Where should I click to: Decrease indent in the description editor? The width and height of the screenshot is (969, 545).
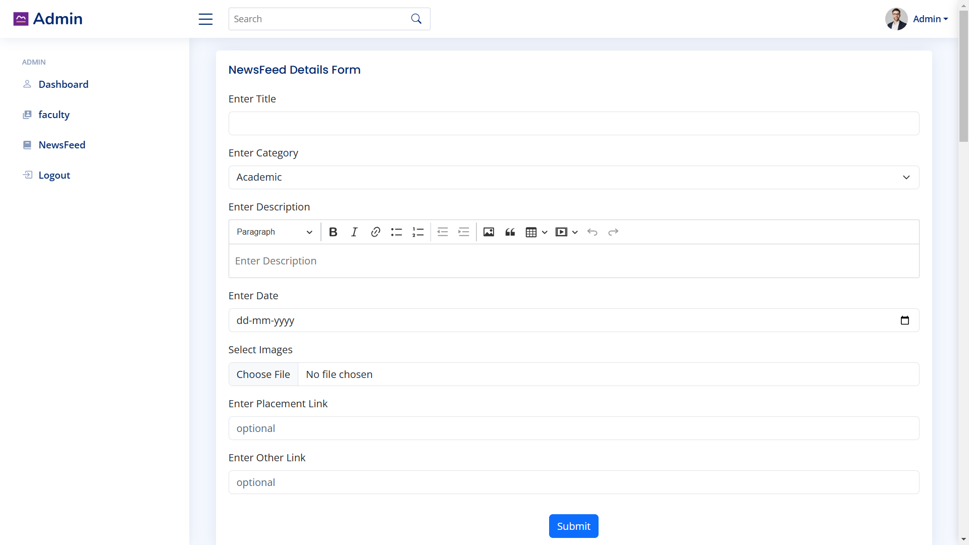[443, 232]
